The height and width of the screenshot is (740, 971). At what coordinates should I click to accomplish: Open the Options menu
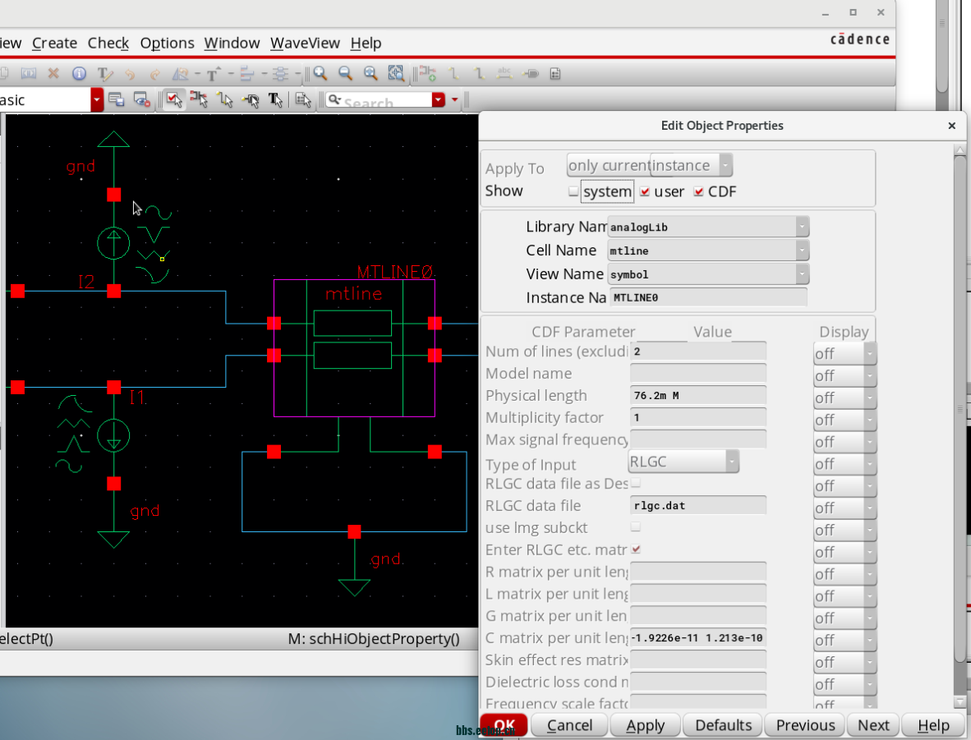[168, 44]
